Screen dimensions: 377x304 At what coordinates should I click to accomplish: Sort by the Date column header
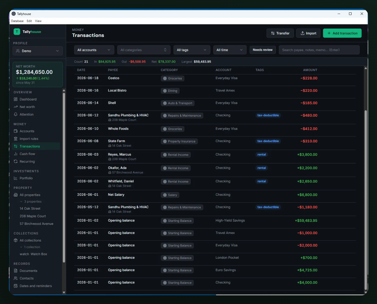(81, 70)
